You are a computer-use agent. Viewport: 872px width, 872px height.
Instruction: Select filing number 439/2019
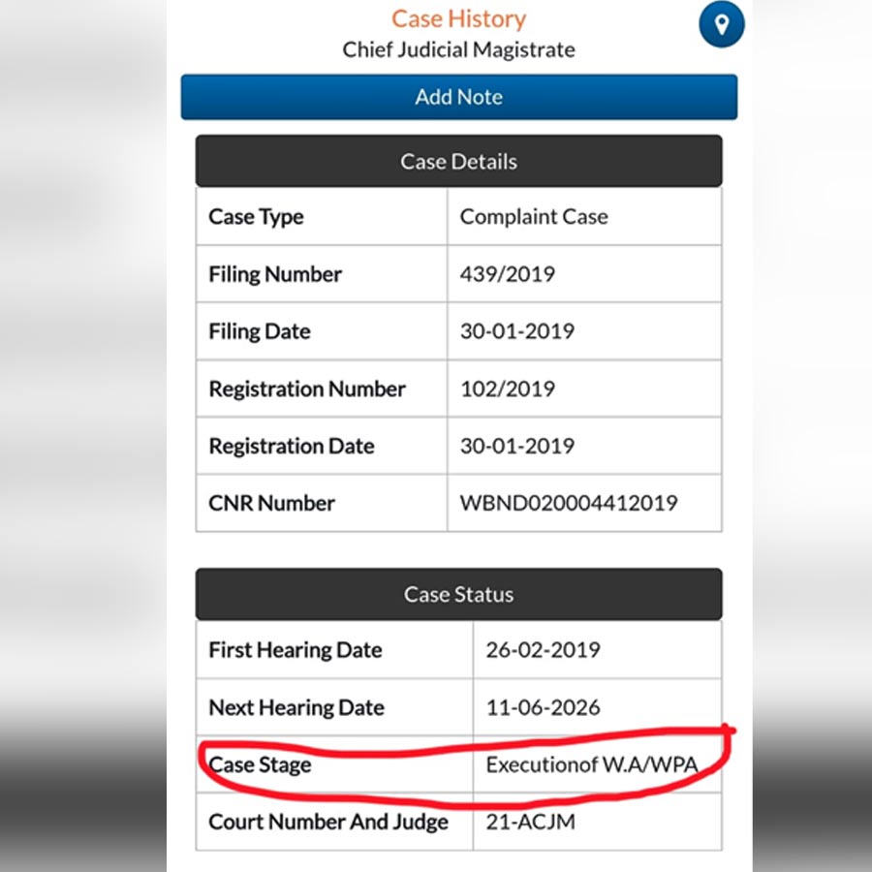point(507,274)
